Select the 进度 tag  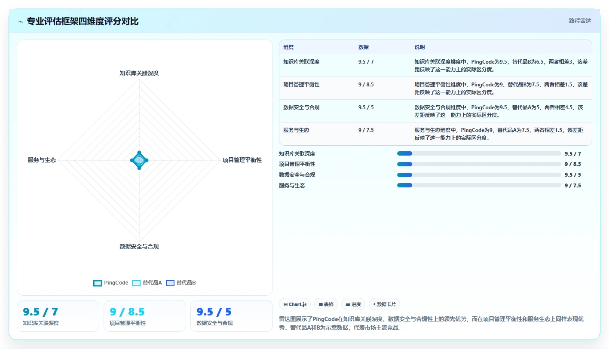tap(354, 304)
